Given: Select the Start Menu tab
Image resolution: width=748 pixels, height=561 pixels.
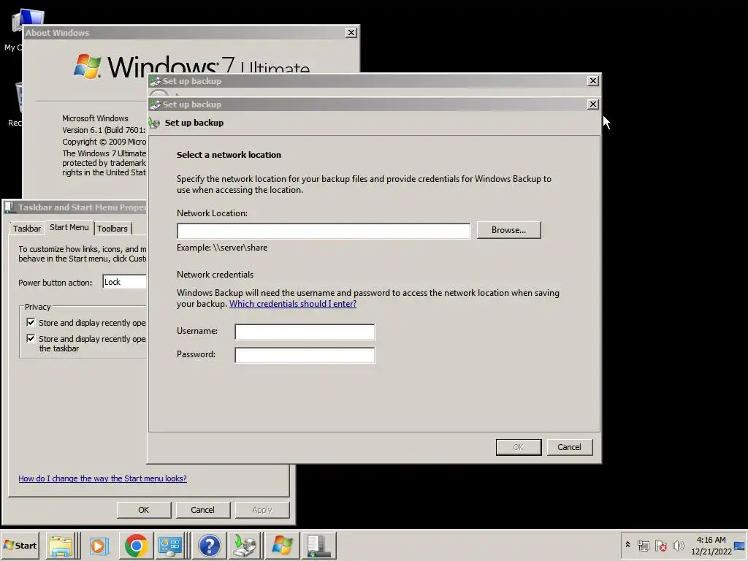Looking at the screenshot, I should click(x=69, y=227).
